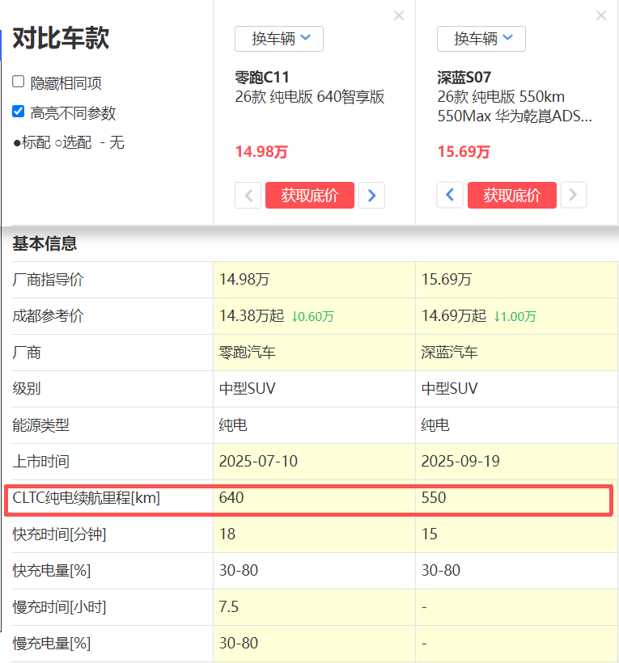Go to previous trim arrow for 零跑C11
The width and height of the screenshot is (619, 663).
pos(248,196)
